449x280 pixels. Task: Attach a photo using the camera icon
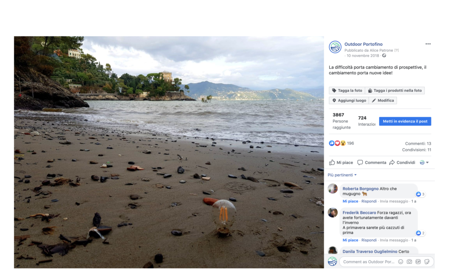pyautogui.click(x=409, y=262)
